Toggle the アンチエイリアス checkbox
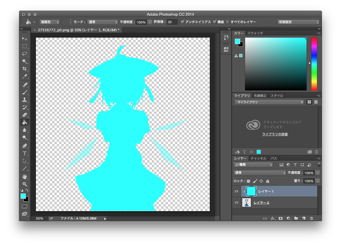The width and height of the screenshot is (341, 247). [x=183, y=22]
